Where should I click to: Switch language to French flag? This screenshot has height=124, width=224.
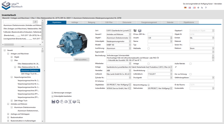194,8
